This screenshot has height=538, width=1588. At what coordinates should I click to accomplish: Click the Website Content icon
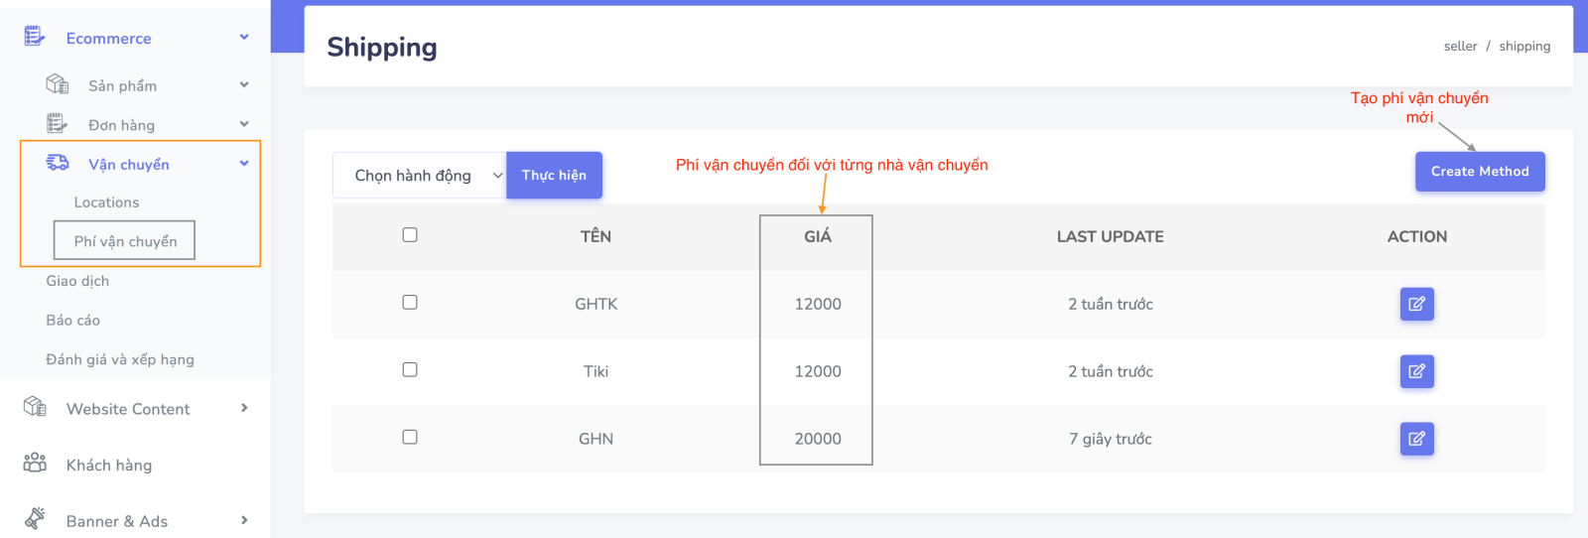35,407
